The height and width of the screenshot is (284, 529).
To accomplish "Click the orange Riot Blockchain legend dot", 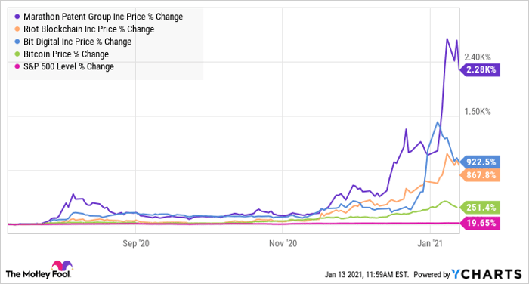I will point(17,29).
